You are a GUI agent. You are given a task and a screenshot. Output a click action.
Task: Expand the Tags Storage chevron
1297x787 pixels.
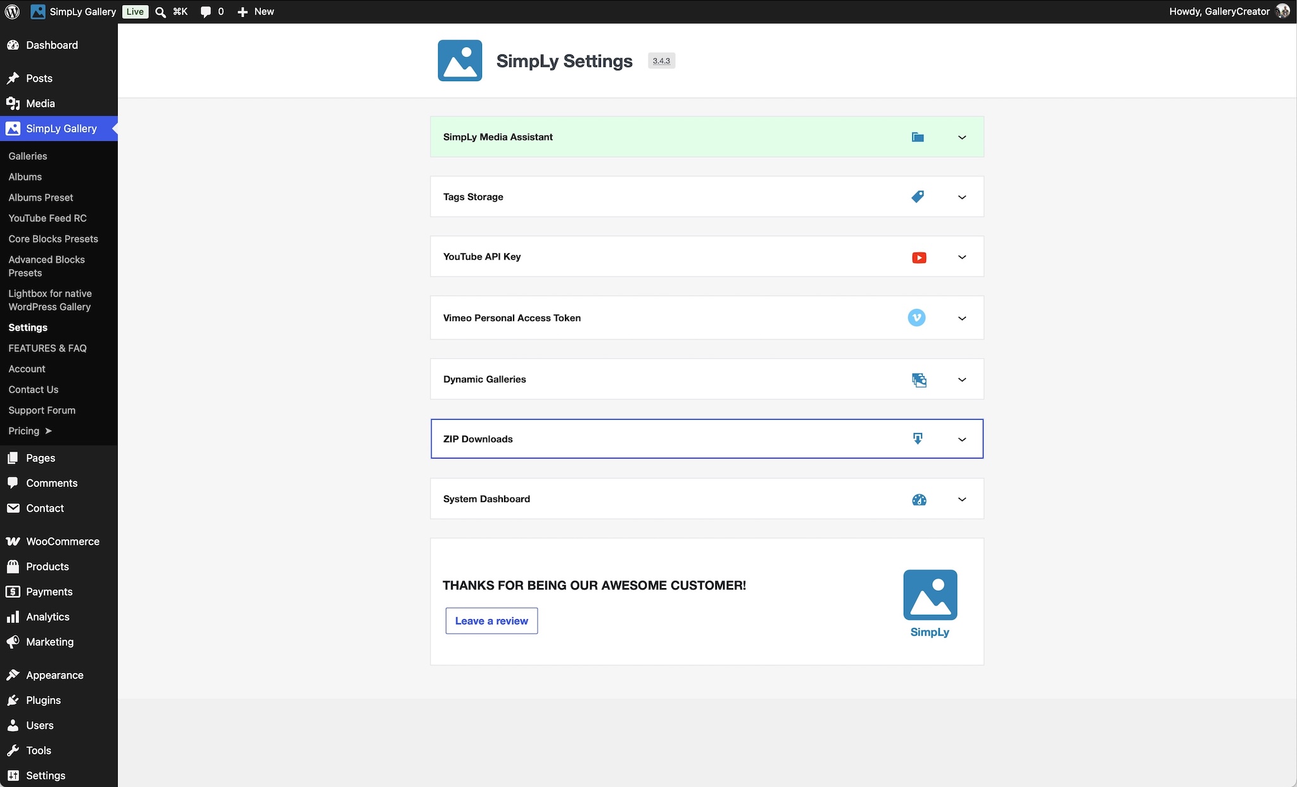(962, 198)
